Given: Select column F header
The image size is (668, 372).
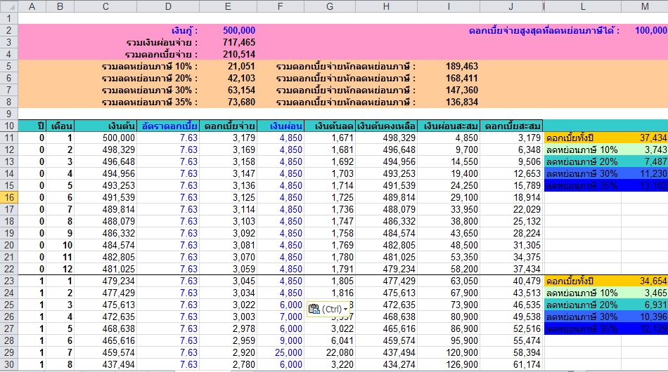Looking at the screenshot, I should tap(281, 6).
